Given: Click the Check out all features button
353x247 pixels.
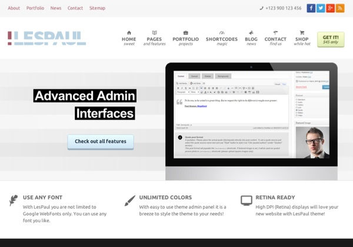Looking at the screenshot, I should pos(100,142).
